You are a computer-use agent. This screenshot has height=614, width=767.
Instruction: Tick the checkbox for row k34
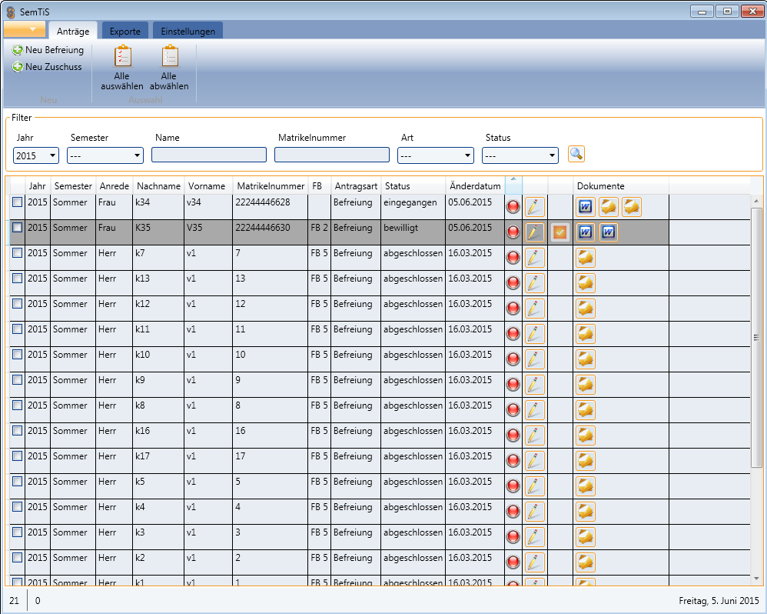(x=17, y=202)
